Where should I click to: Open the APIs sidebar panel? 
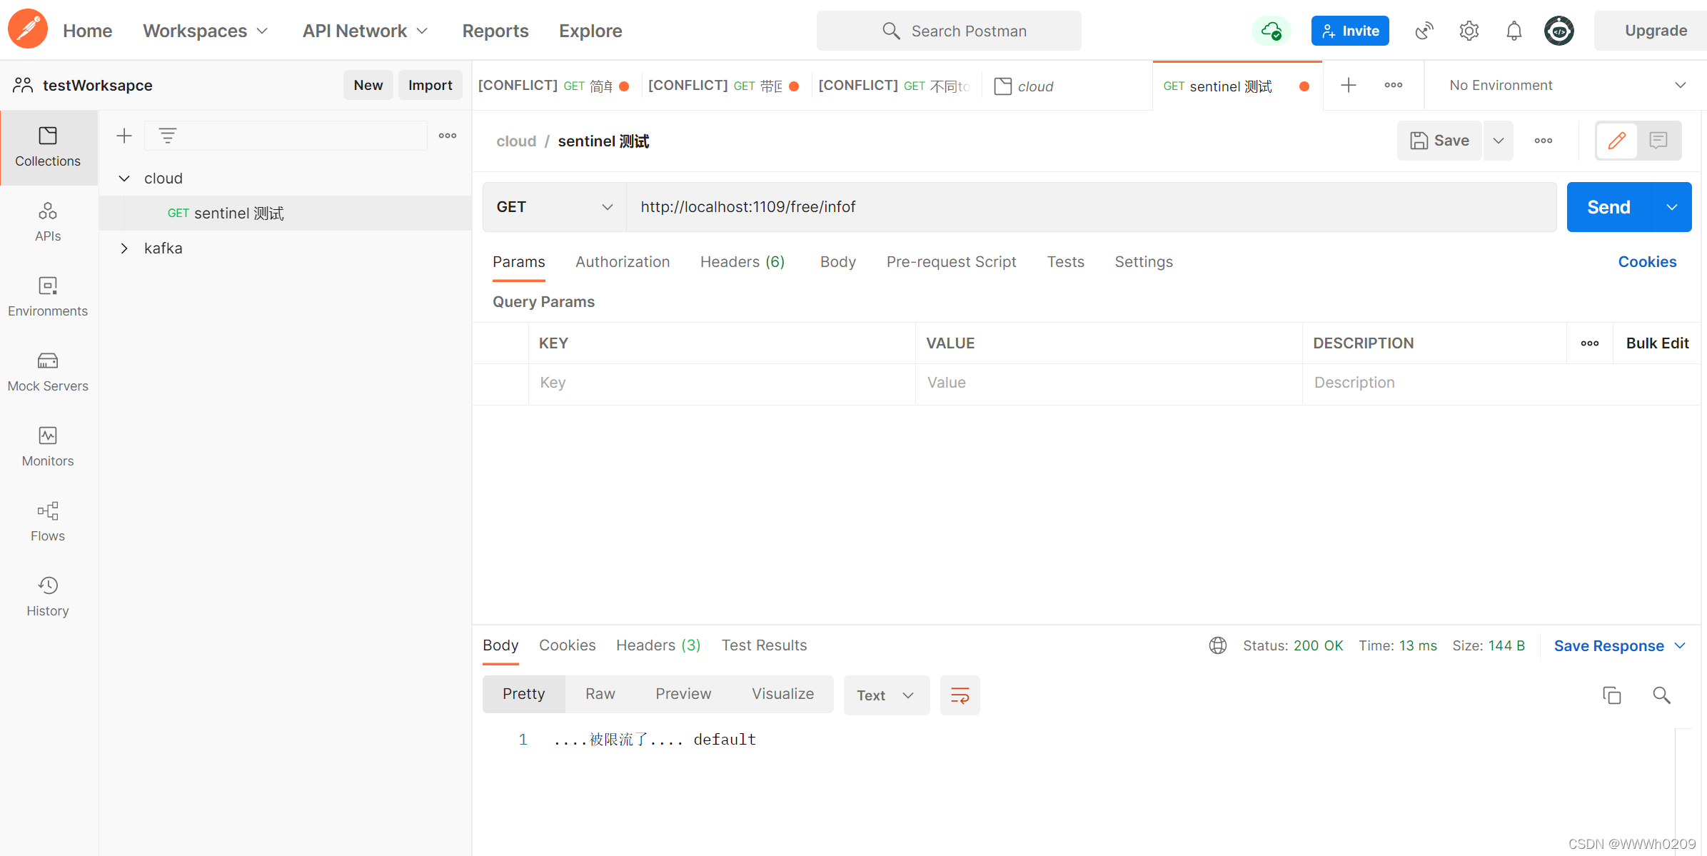point(48,222)
